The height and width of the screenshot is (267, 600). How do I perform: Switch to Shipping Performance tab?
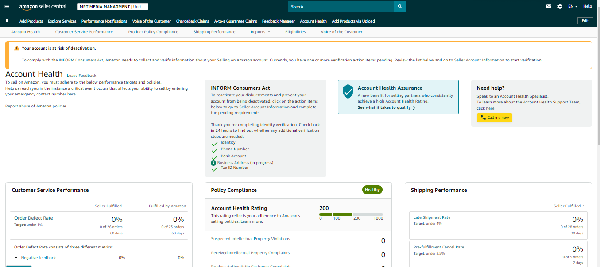214,32
